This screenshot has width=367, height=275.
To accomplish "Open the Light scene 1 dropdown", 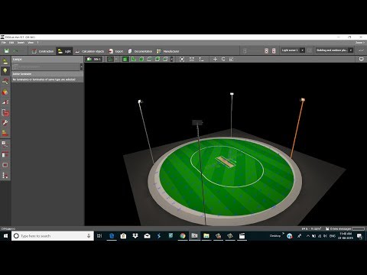I will click(293, 50).
